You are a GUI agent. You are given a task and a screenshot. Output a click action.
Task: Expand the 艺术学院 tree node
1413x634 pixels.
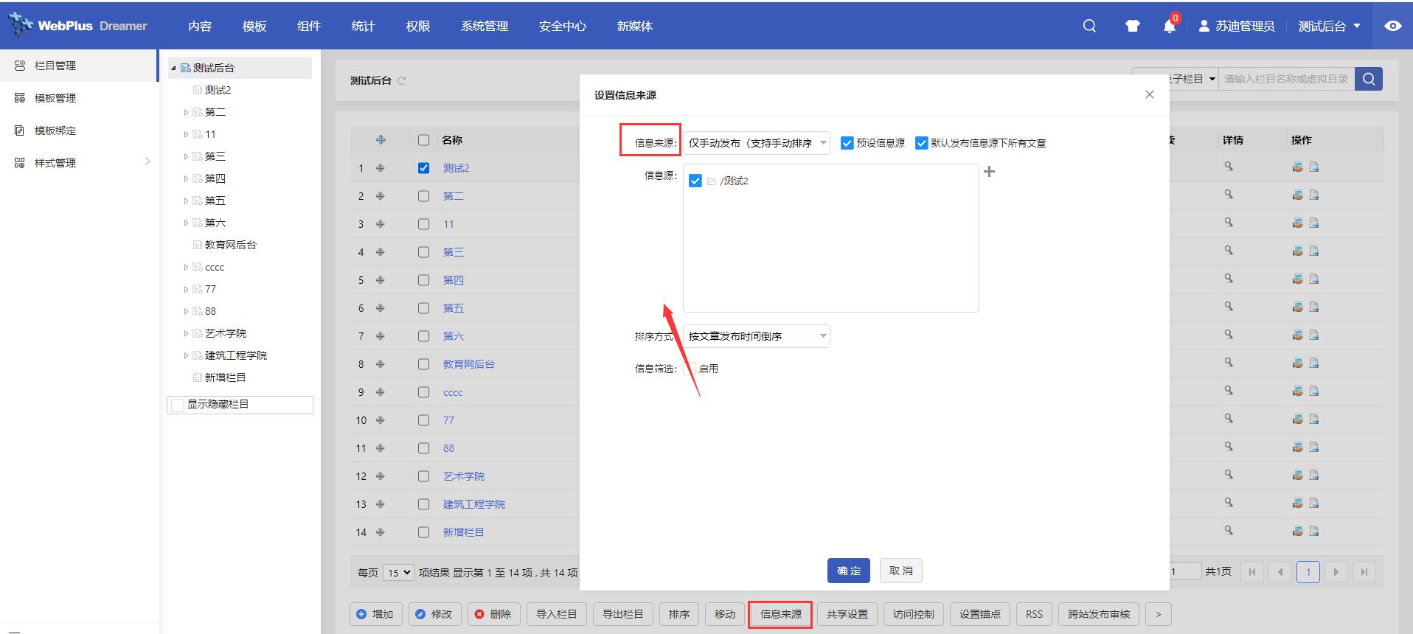186,333
